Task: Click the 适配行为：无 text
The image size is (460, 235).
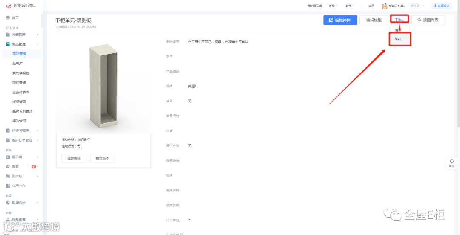Action: point(71,146)
